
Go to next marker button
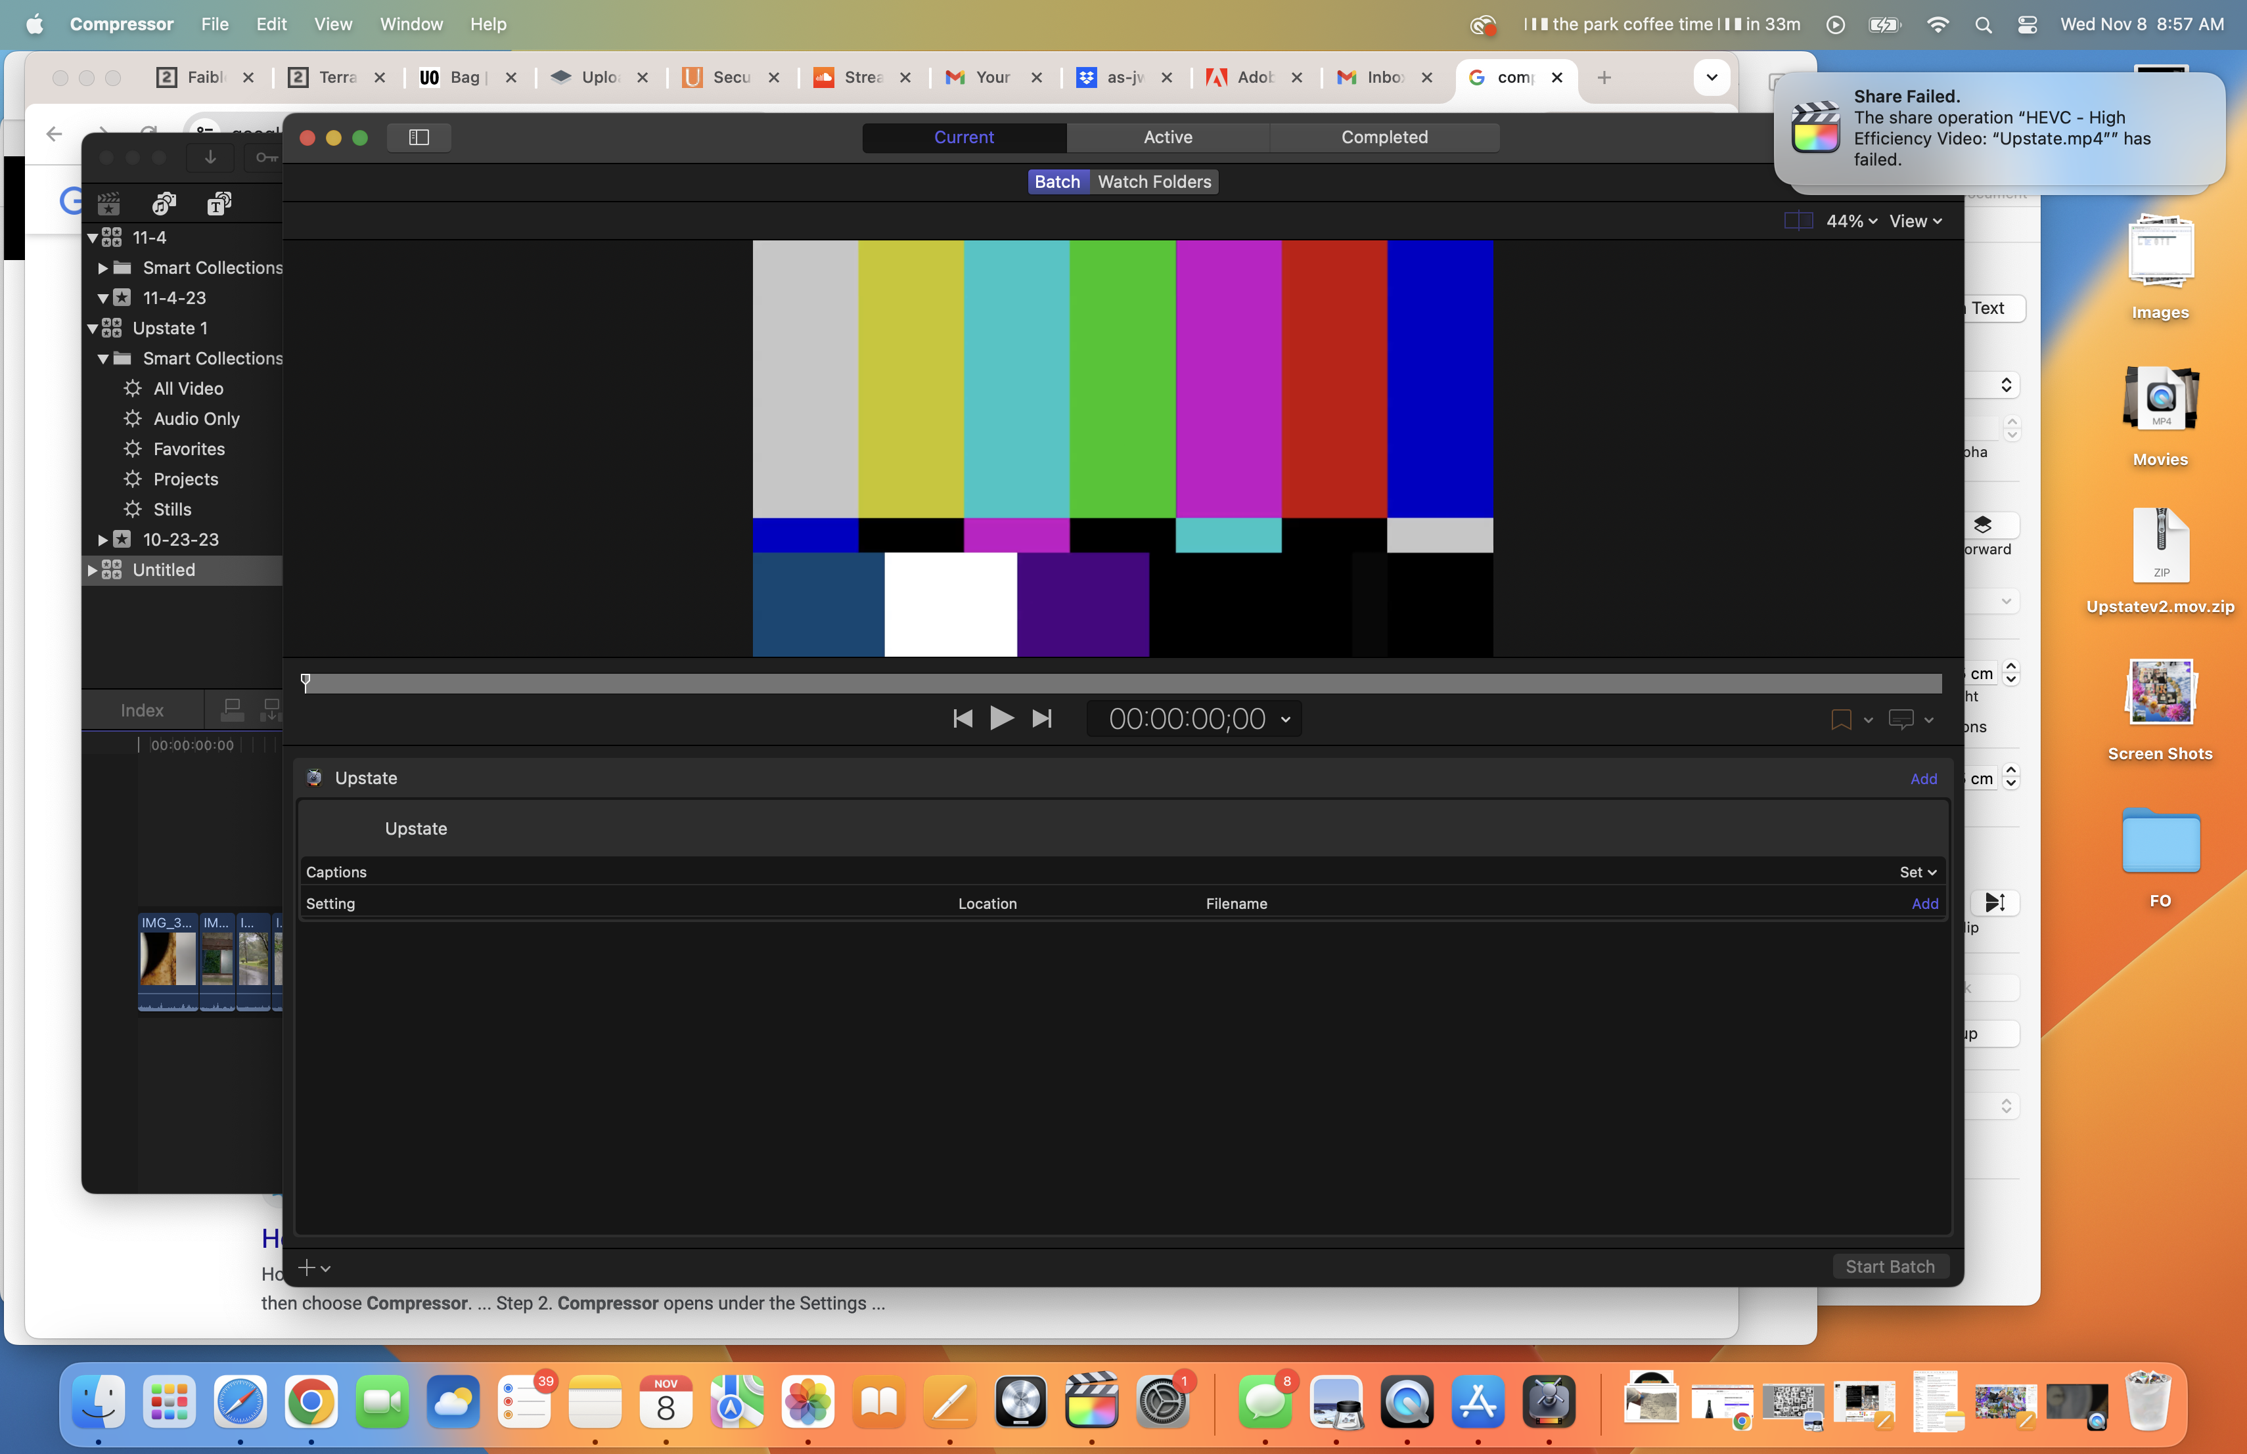[x=1041, y=719]
